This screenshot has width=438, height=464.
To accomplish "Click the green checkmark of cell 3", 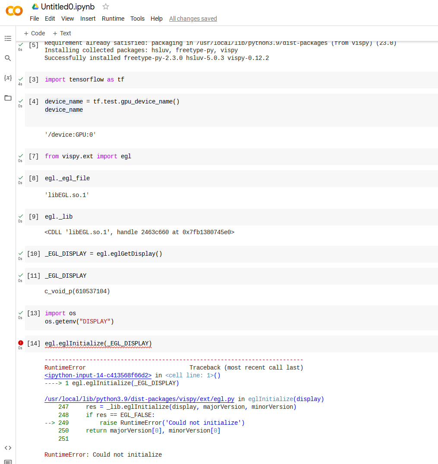I will [21, 79].
